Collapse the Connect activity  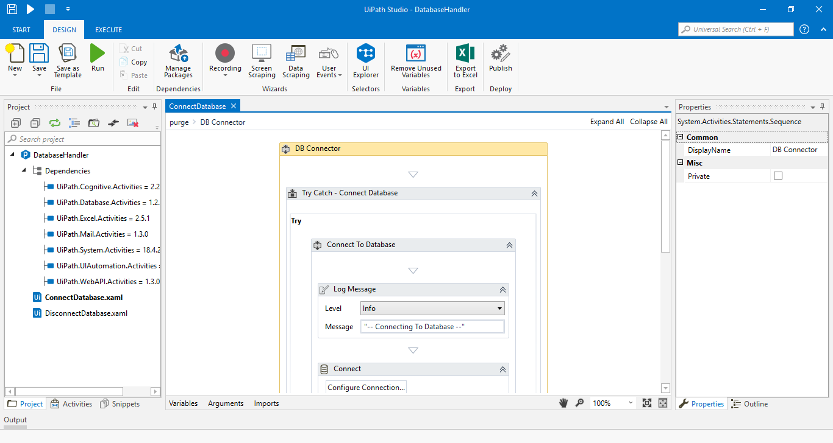click(x=502, y=369)
